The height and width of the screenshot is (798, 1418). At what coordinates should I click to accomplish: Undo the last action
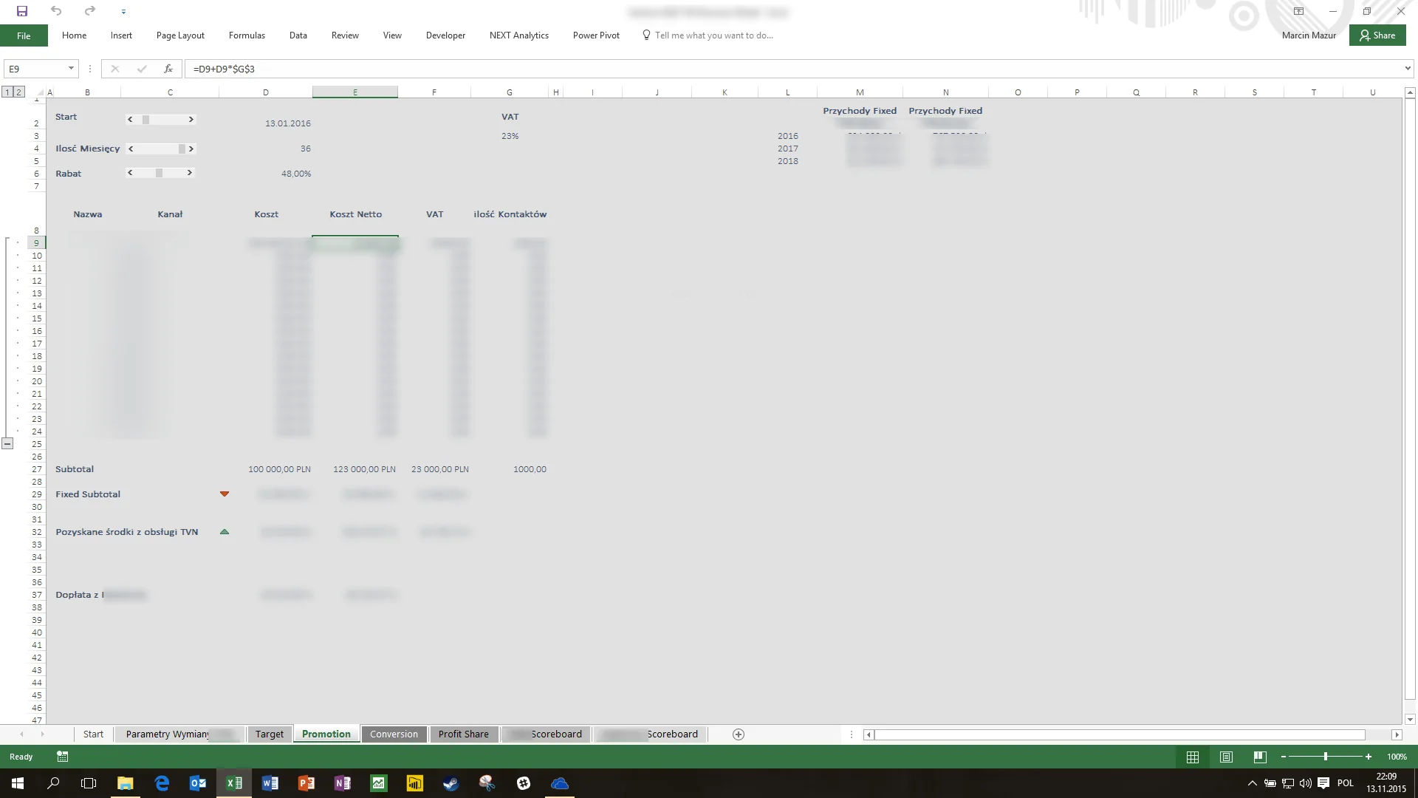56,11
